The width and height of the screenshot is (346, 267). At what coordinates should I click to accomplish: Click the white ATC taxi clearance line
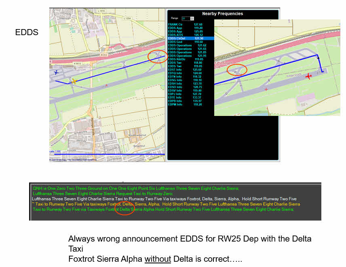pos(165,199)
